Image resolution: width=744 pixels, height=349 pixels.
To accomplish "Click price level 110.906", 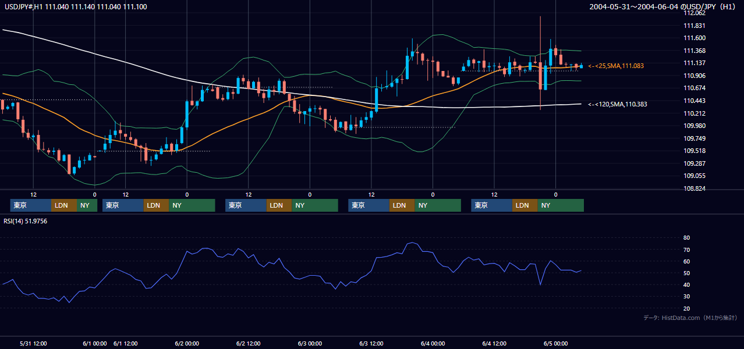I will coord(695,76).
